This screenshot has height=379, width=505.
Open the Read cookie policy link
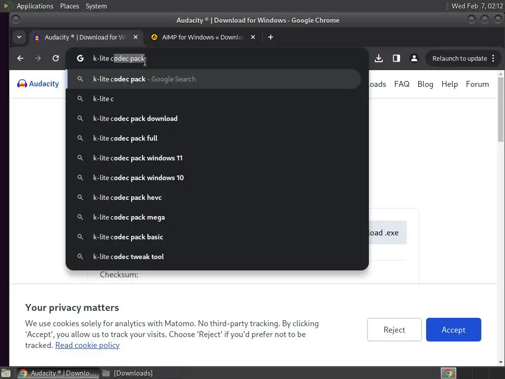click(x=87, y=345)
